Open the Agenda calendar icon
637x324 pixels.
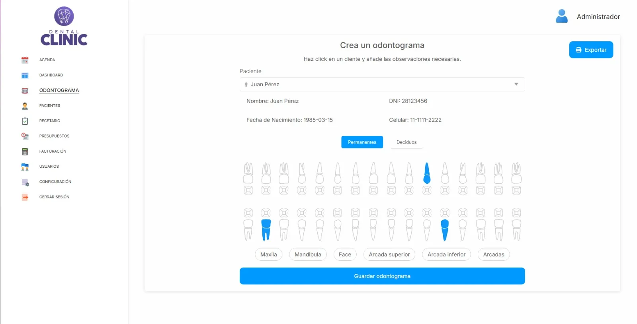click(x=25, y=60)
